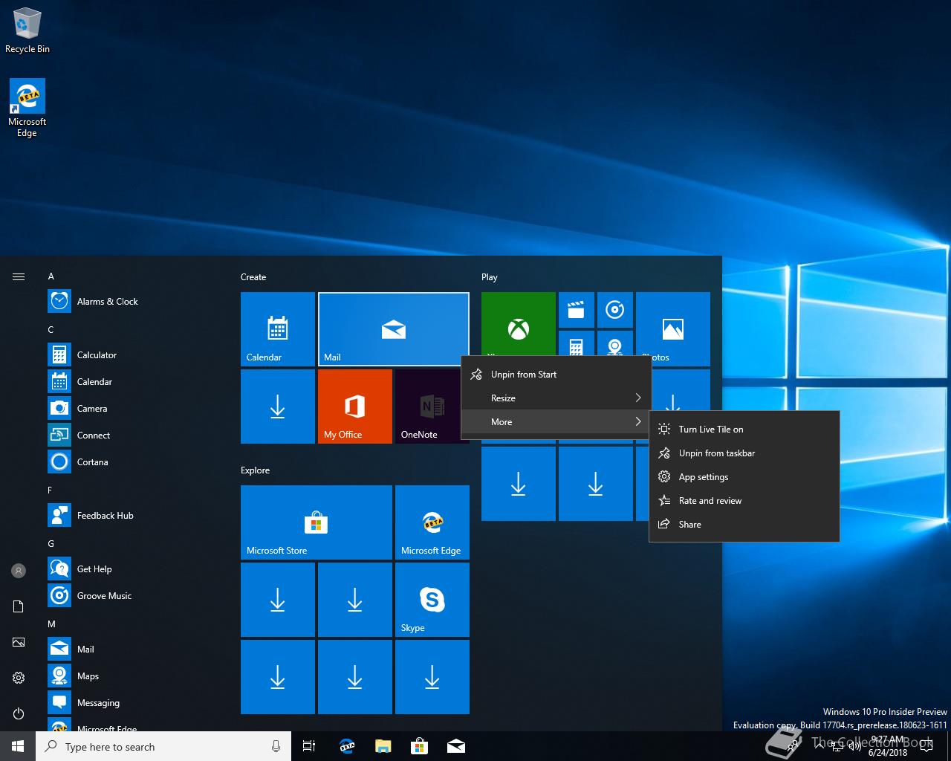Launch Maps from the app list
The width and height of the screenshot is (951, 761).
134,676
